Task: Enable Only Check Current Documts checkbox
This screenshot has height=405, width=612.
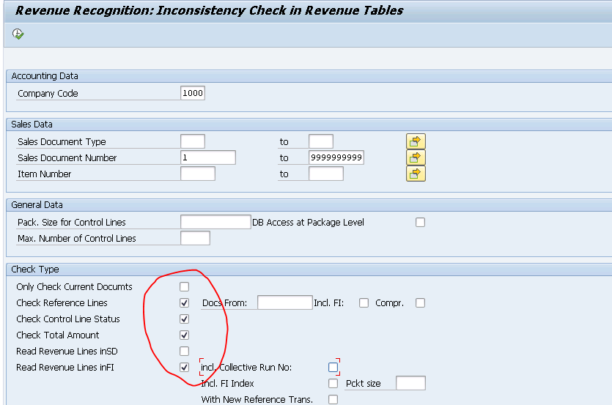Action: coord(184,286)
